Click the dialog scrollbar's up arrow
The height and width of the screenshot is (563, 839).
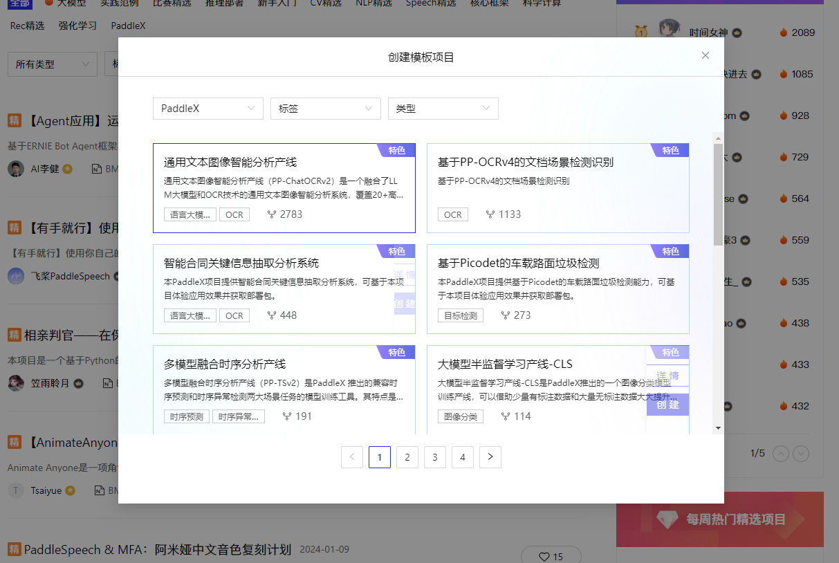[718, 137]
